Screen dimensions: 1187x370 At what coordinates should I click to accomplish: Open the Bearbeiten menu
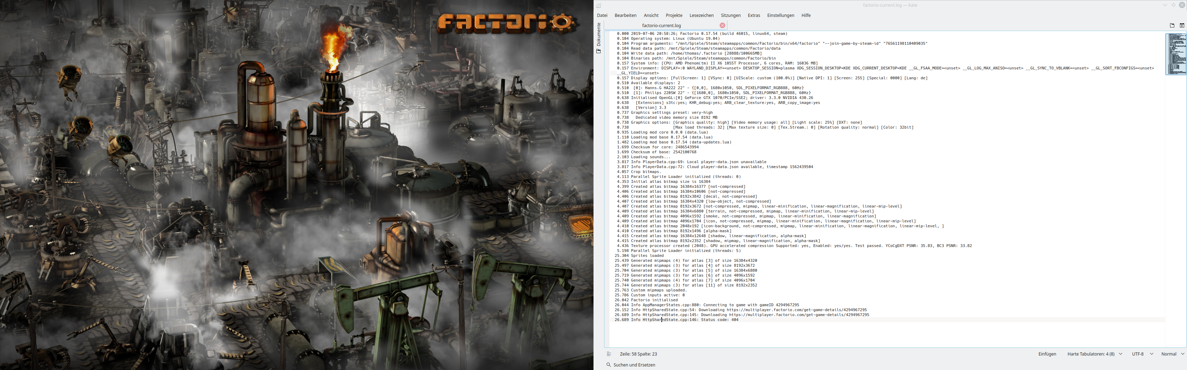tap(625, 16)
